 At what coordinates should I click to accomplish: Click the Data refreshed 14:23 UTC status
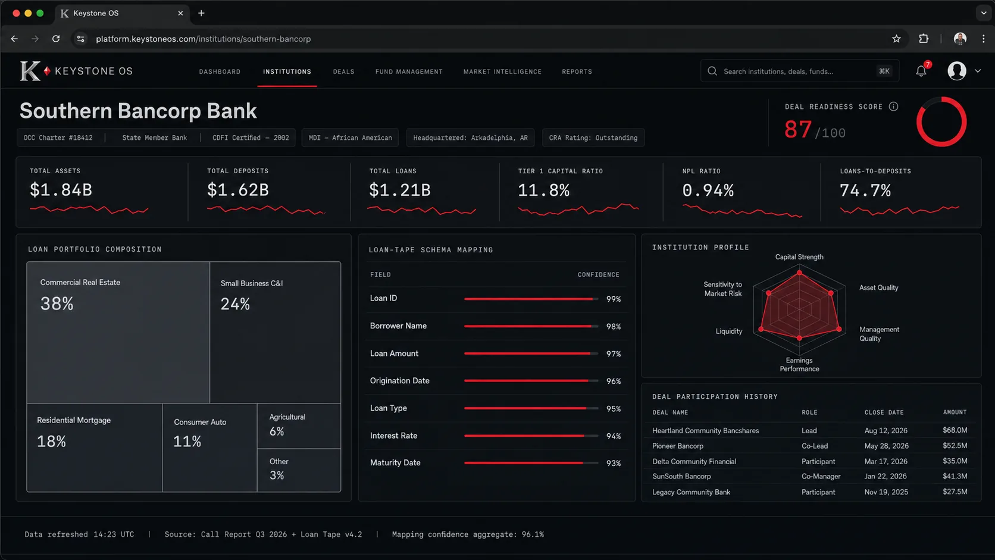[x=79, y=534]
